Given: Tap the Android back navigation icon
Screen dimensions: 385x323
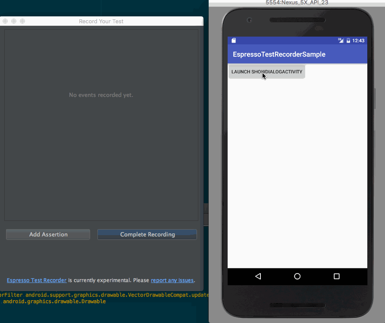Looking at the screenshot, I should click(258, 276).
